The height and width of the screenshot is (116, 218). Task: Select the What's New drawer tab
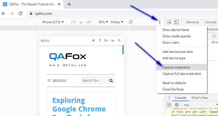click(200, 98)
